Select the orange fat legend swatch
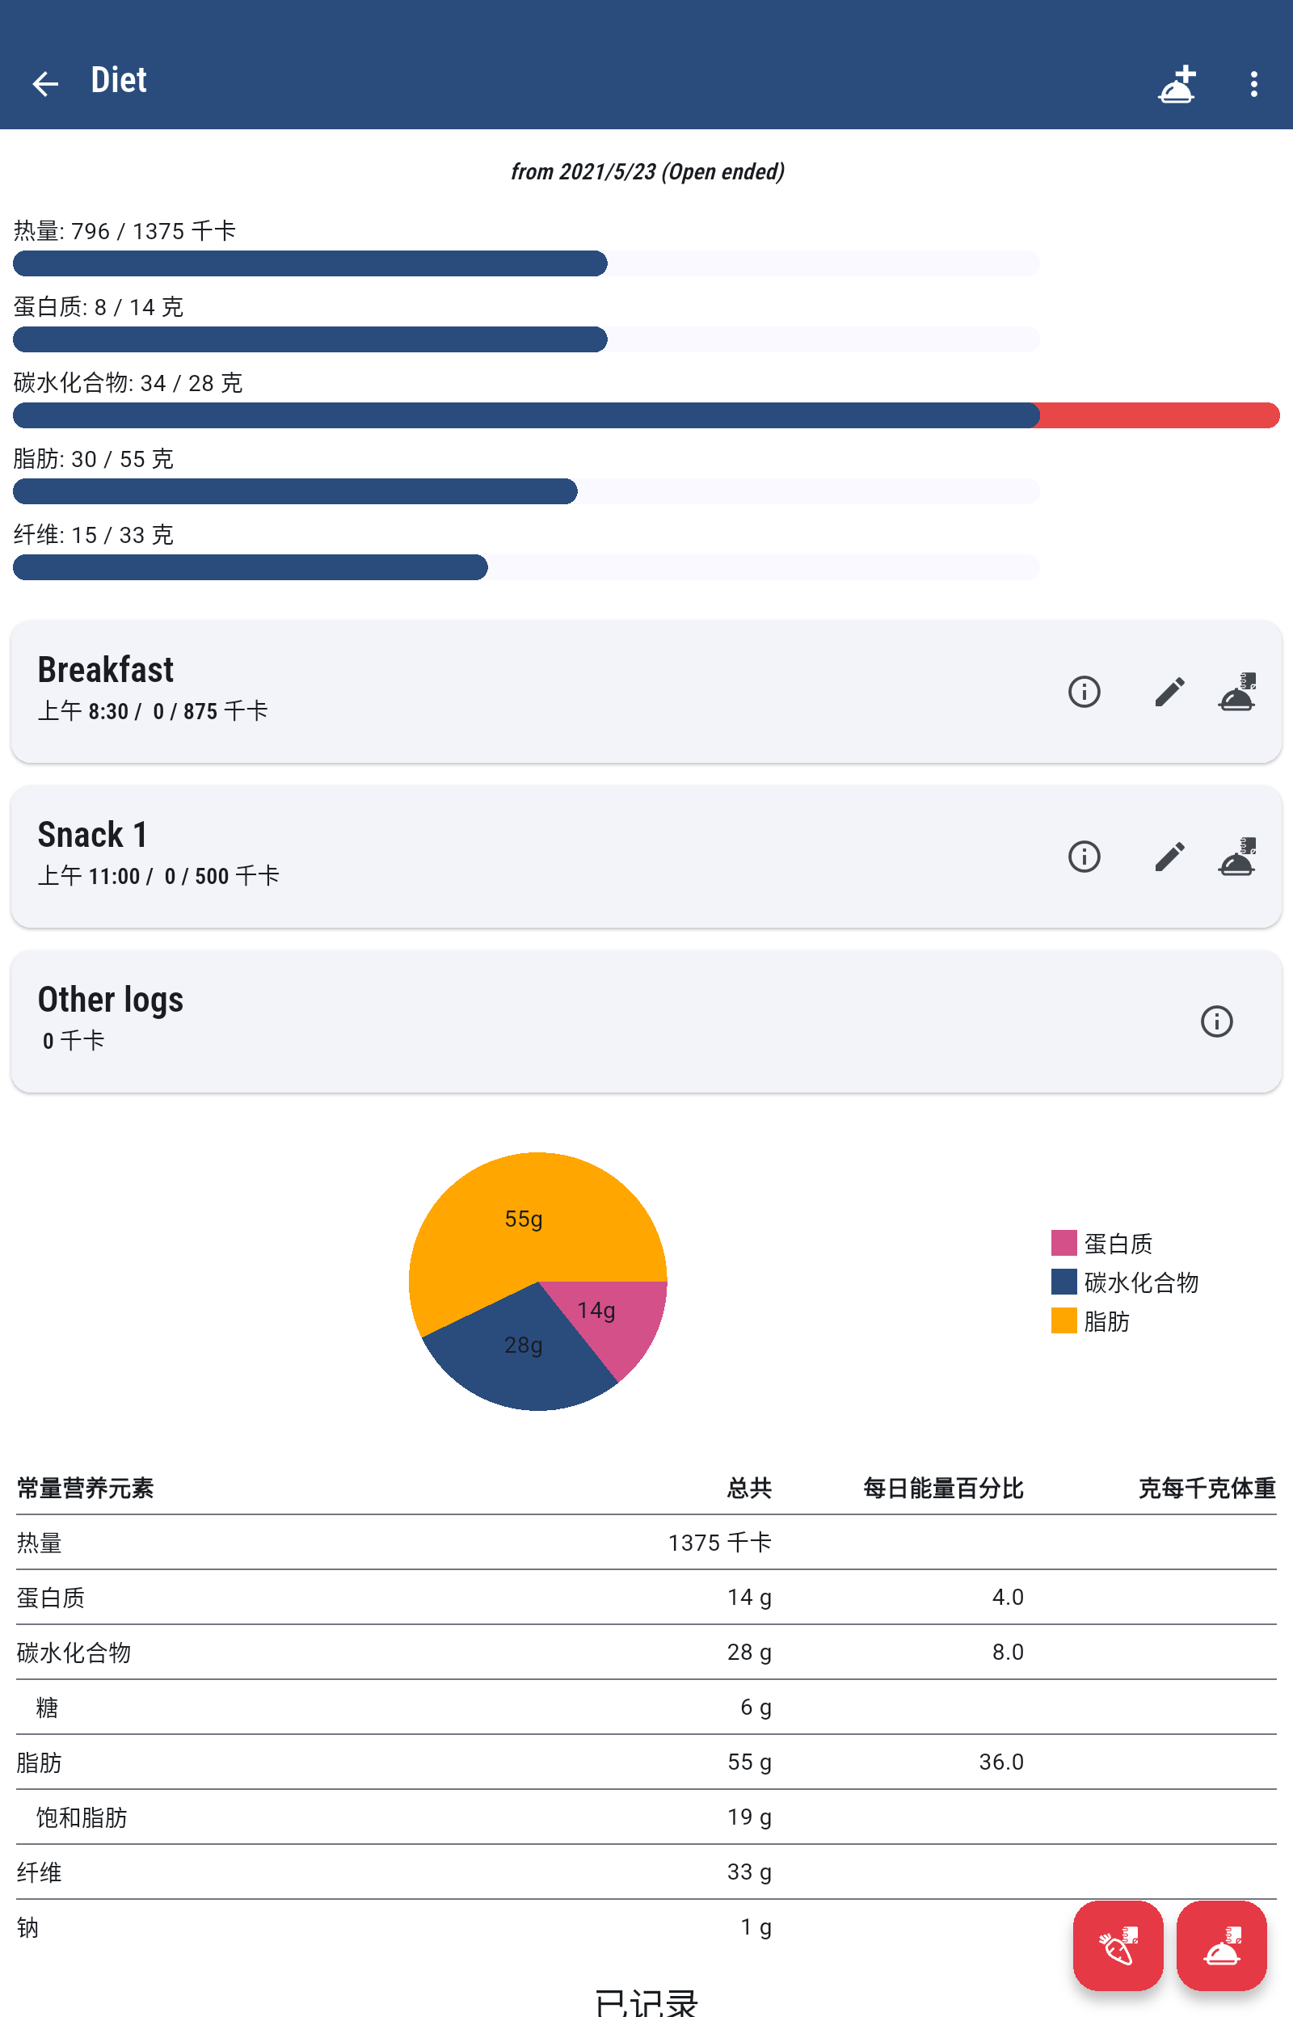This screenshot has height=2017, width=1293. [x=1063, y=1320]
